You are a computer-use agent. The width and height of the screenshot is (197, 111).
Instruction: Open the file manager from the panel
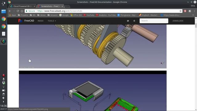pyautogui.click(x=3, y=11)
